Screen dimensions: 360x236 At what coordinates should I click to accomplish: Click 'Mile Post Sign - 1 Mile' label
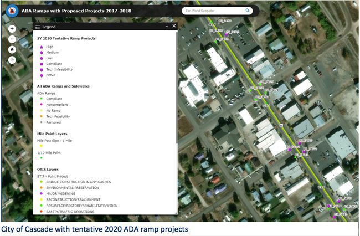[x=54, y=141]
